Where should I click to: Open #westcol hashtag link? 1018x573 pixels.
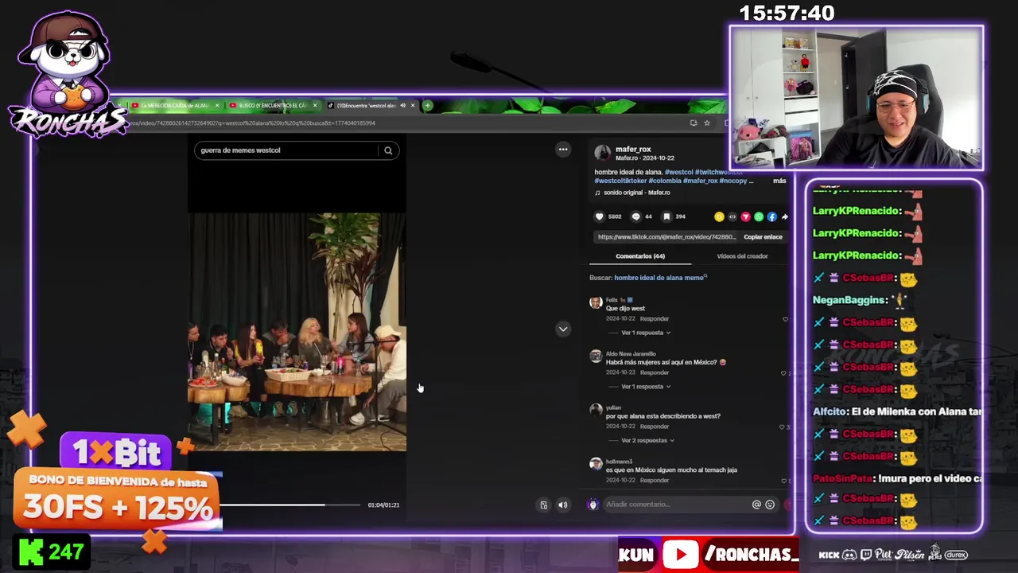click(x=678, y=172)
